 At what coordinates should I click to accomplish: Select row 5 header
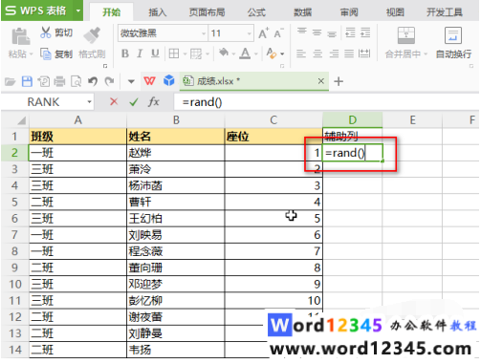(15, 202)
